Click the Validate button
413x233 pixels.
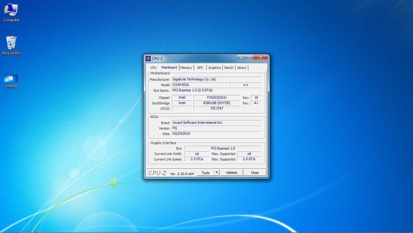point(232,173)
